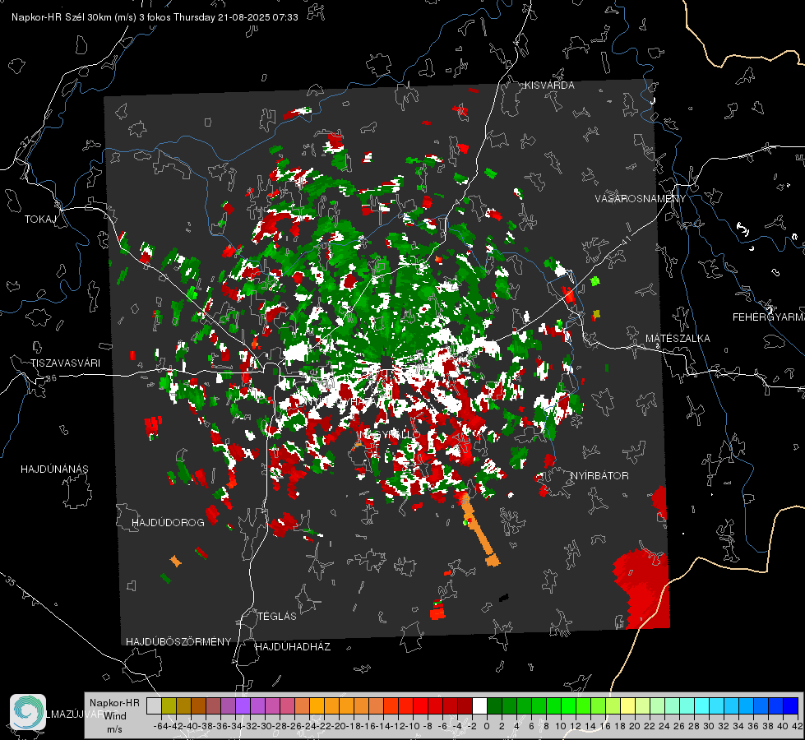Image resolution: width=805 pixels, height=740 pixels.
Task: Click the swirl logo icon at bottom left
Action: [28, 712]
